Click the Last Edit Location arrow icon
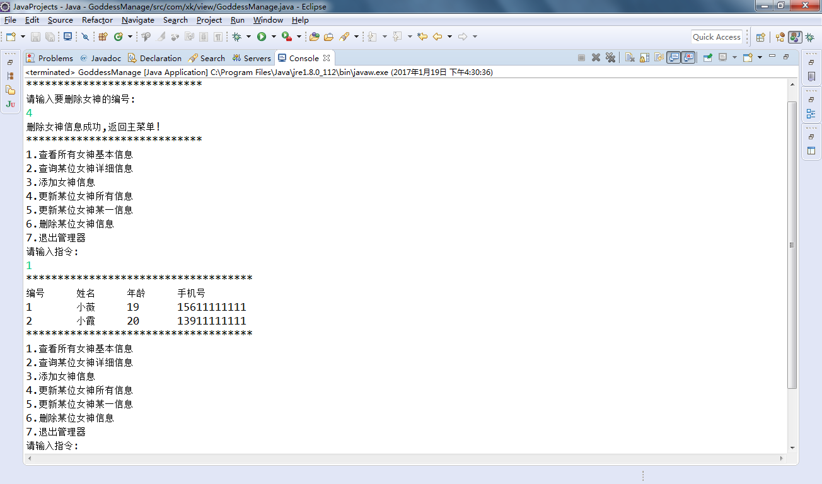This screenshot has width=822, height=484. [x=422, y=37]
